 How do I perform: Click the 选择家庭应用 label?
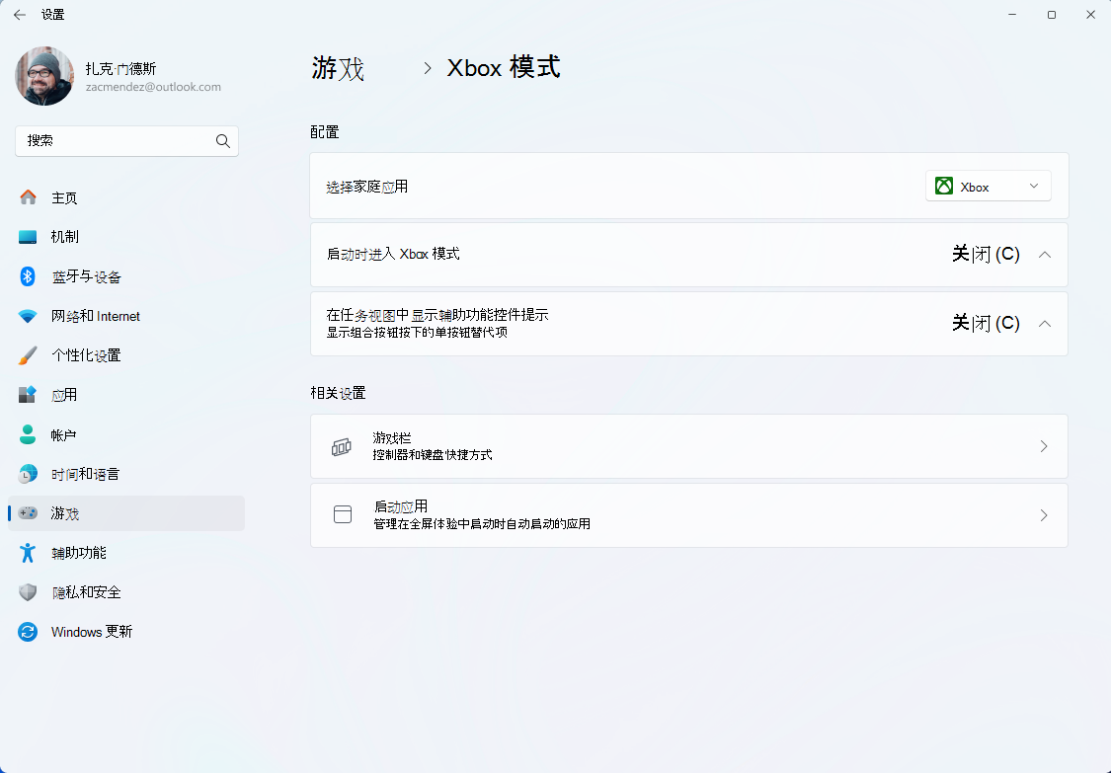[x=367, y=187]
